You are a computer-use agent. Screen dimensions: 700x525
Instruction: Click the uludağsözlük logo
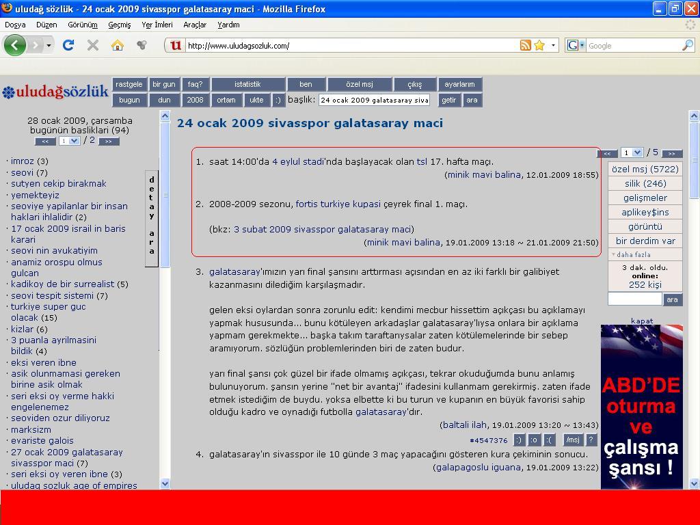pyautogui.click(x=55, y=92)
